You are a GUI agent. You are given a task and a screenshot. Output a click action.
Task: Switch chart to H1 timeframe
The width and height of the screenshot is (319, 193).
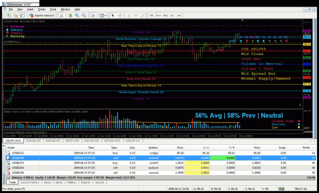[173, 15]
